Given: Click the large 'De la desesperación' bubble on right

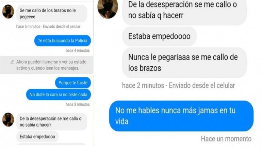Looking at the screenshot, I should (185, 11).
